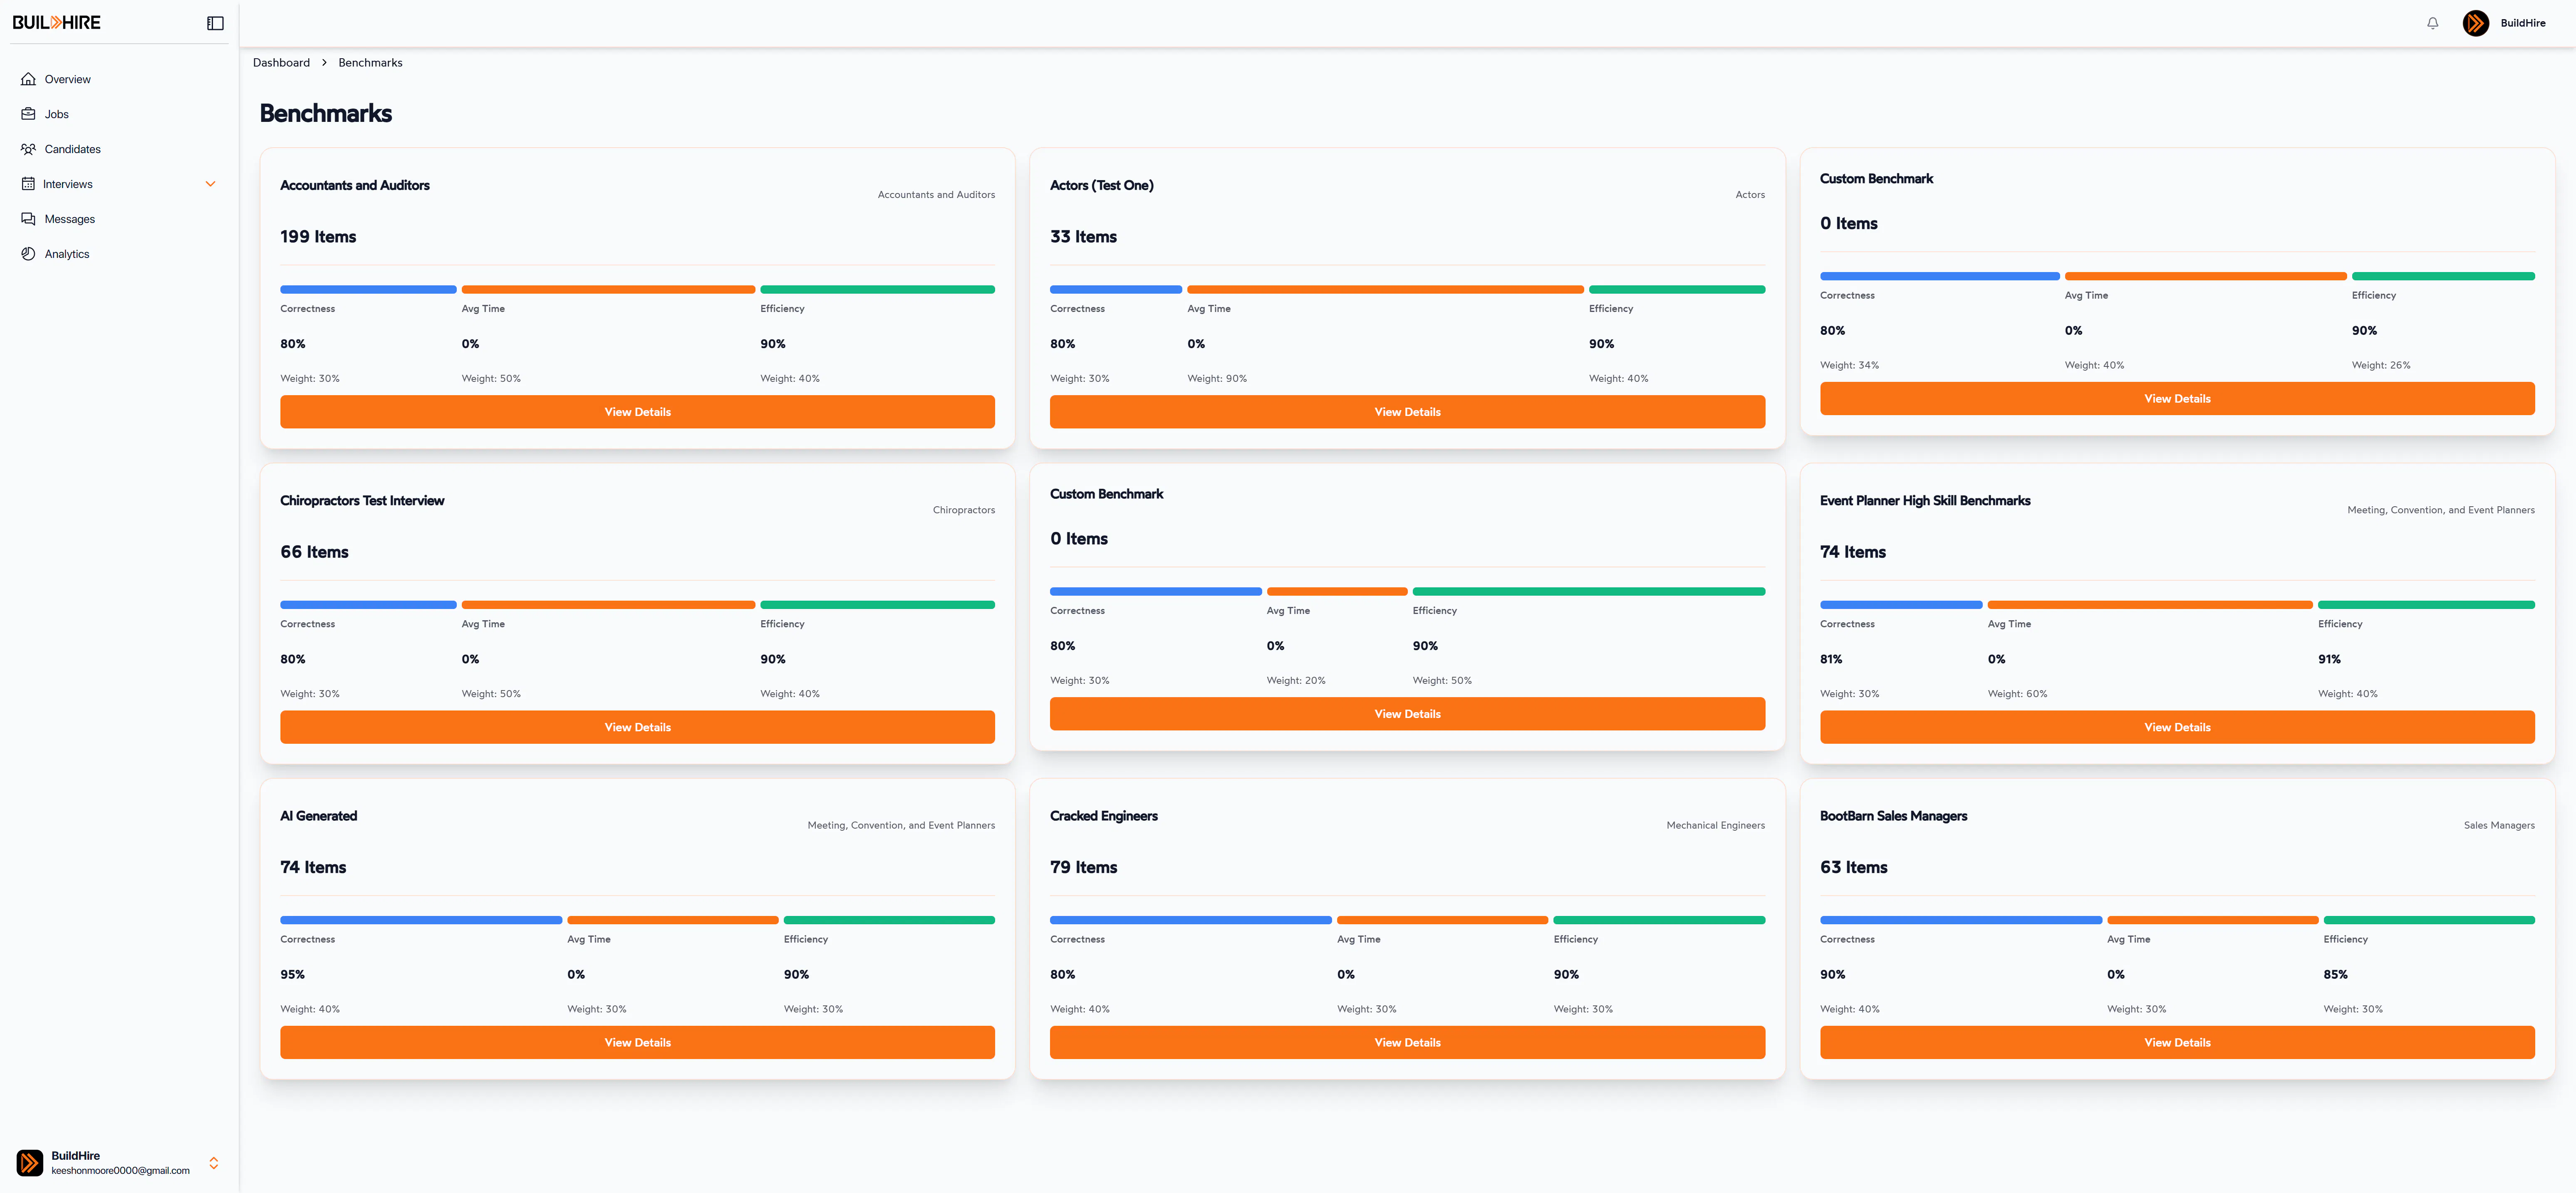
Task: View details for Event Planner High Skill Benchmarks
Action: click(2177, 727)
